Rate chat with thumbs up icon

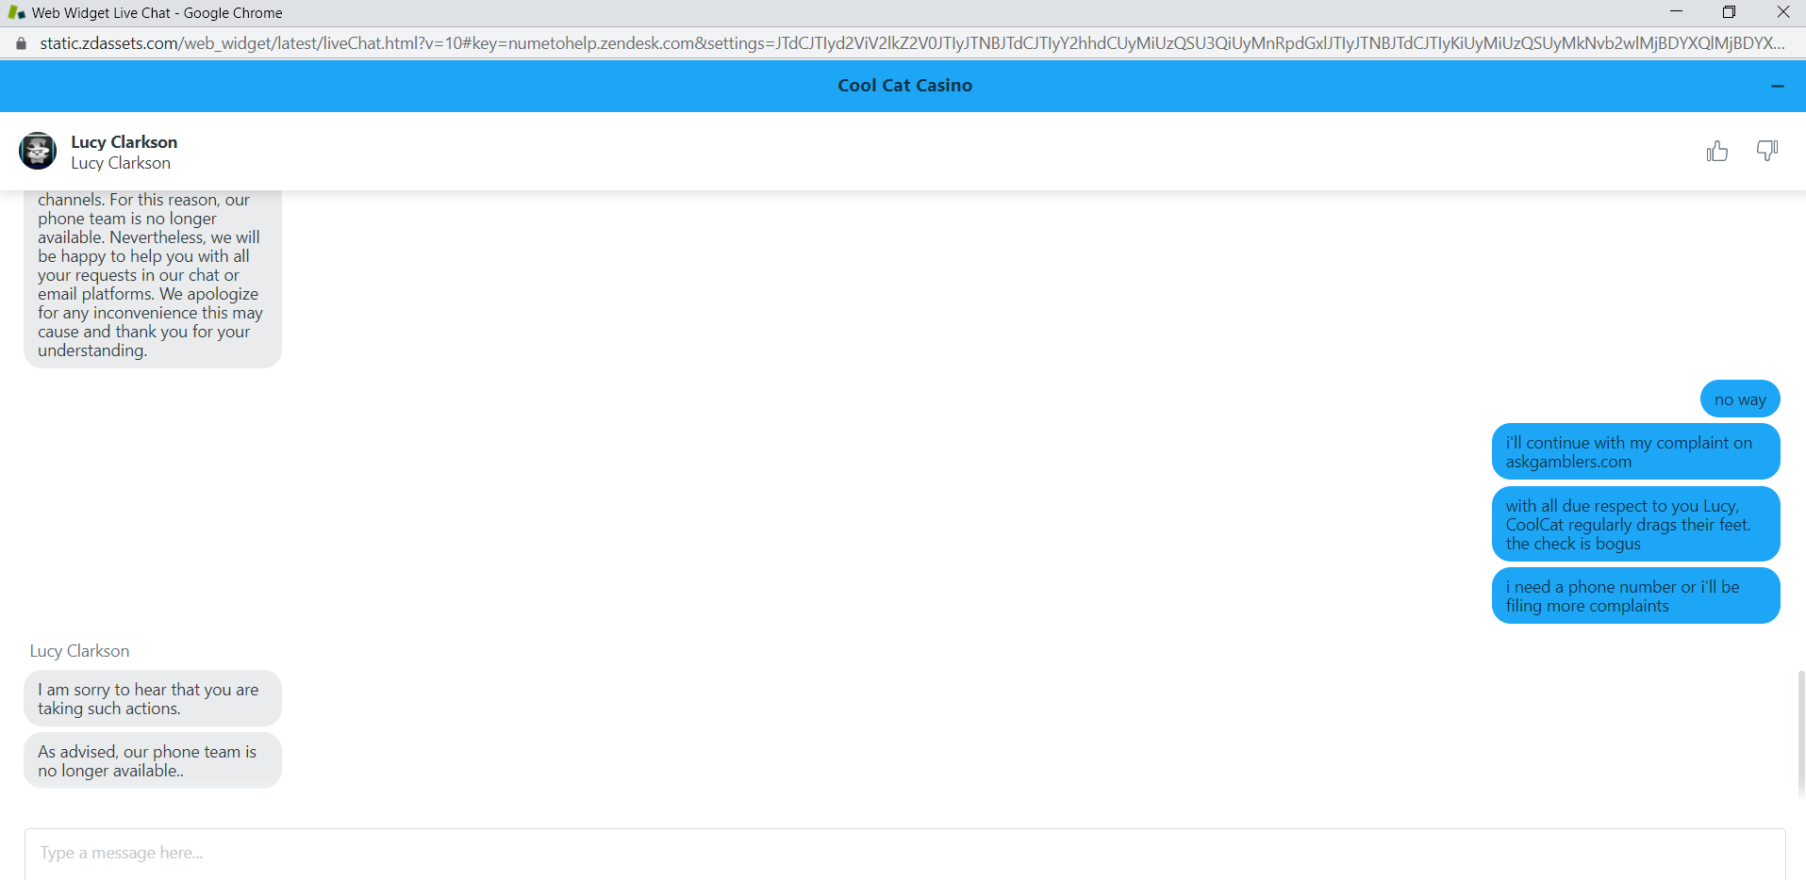[x=1716, y=151]
